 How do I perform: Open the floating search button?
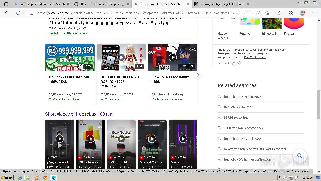[x=299, y=156]
